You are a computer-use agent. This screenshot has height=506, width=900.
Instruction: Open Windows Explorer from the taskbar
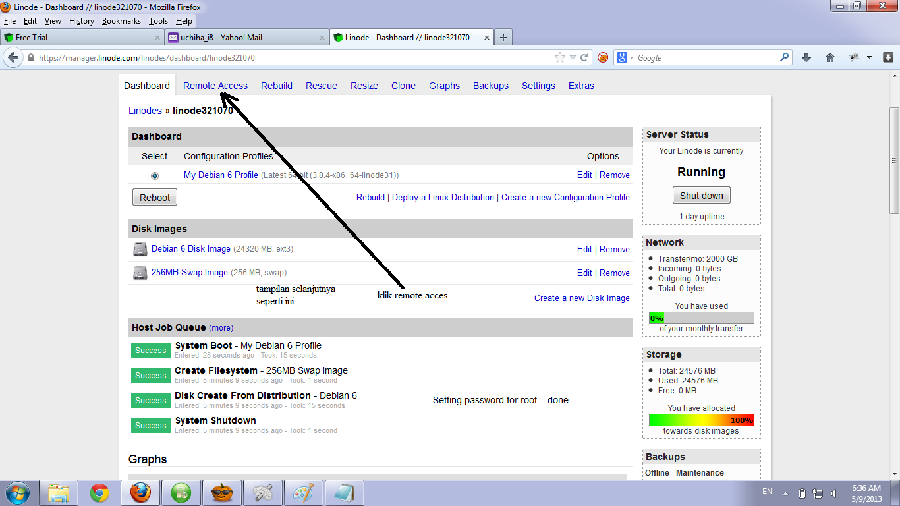[59, 493]
